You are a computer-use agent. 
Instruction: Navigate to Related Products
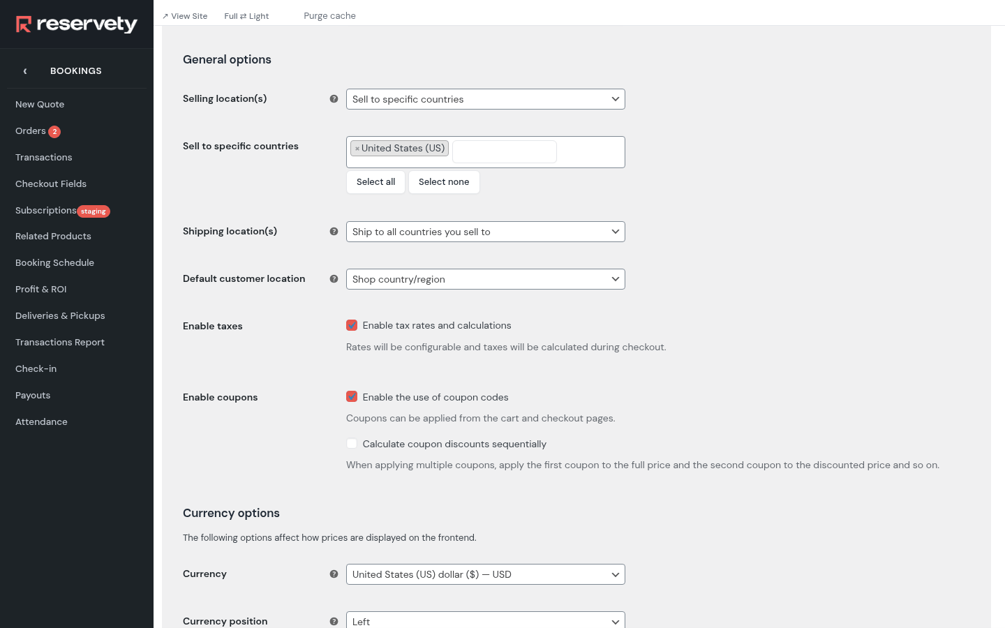(x=53, y=237)
